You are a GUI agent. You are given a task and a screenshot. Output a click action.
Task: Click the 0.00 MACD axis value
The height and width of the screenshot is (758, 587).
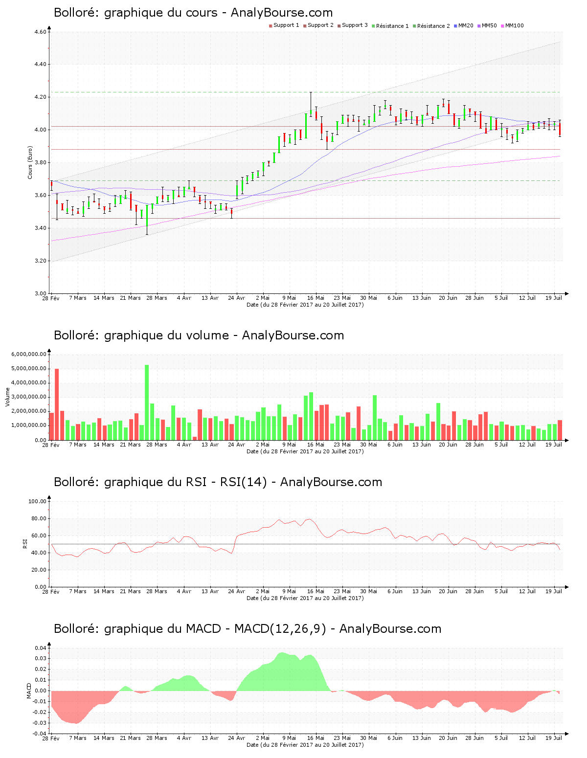tap(42, 691)
